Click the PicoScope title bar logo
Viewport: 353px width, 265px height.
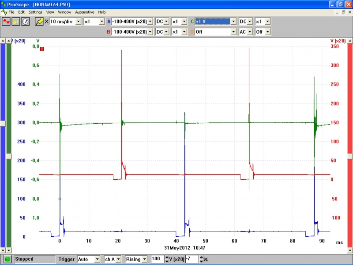pos(4,4)
